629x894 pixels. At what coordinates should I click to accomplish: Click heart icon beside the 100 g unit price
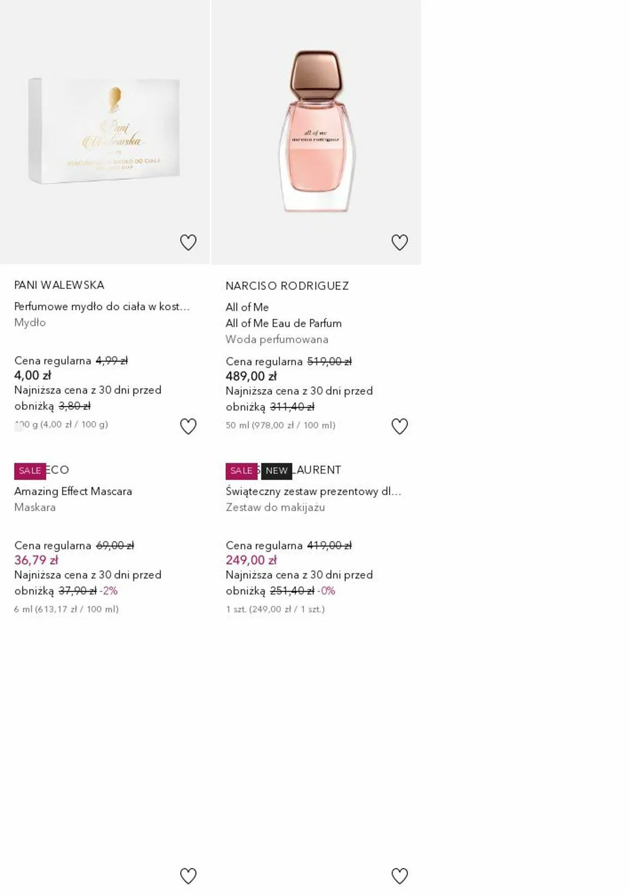188,426
